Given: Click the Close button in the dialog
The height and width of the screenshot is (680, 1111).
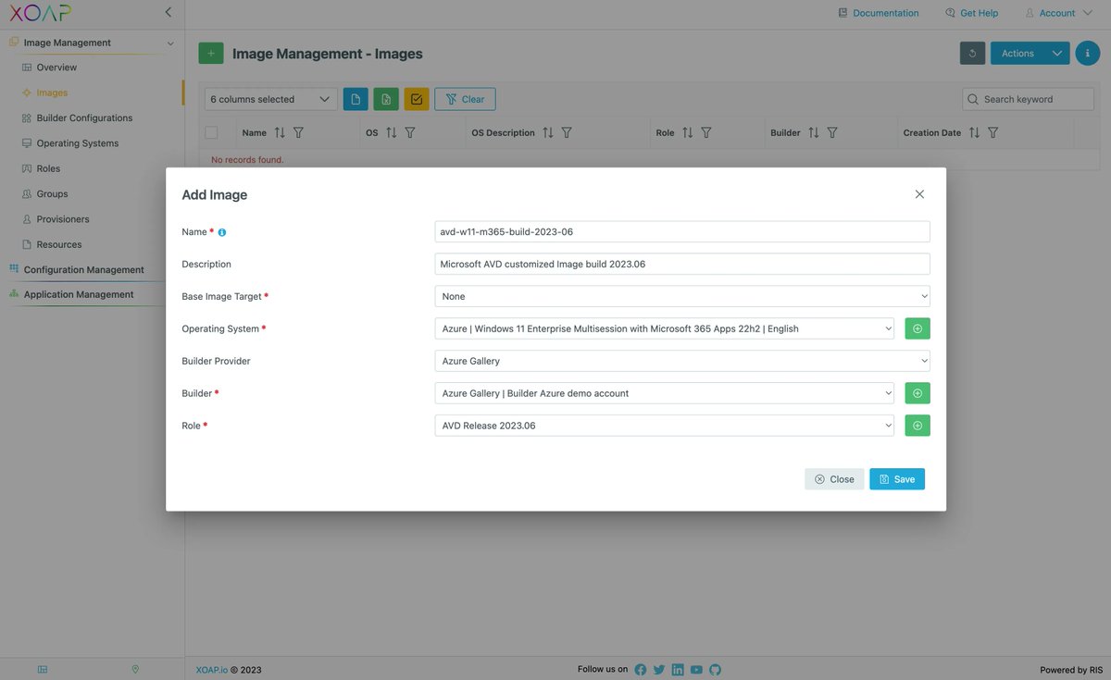Looking at the screenshot, I should pos(834,479).
